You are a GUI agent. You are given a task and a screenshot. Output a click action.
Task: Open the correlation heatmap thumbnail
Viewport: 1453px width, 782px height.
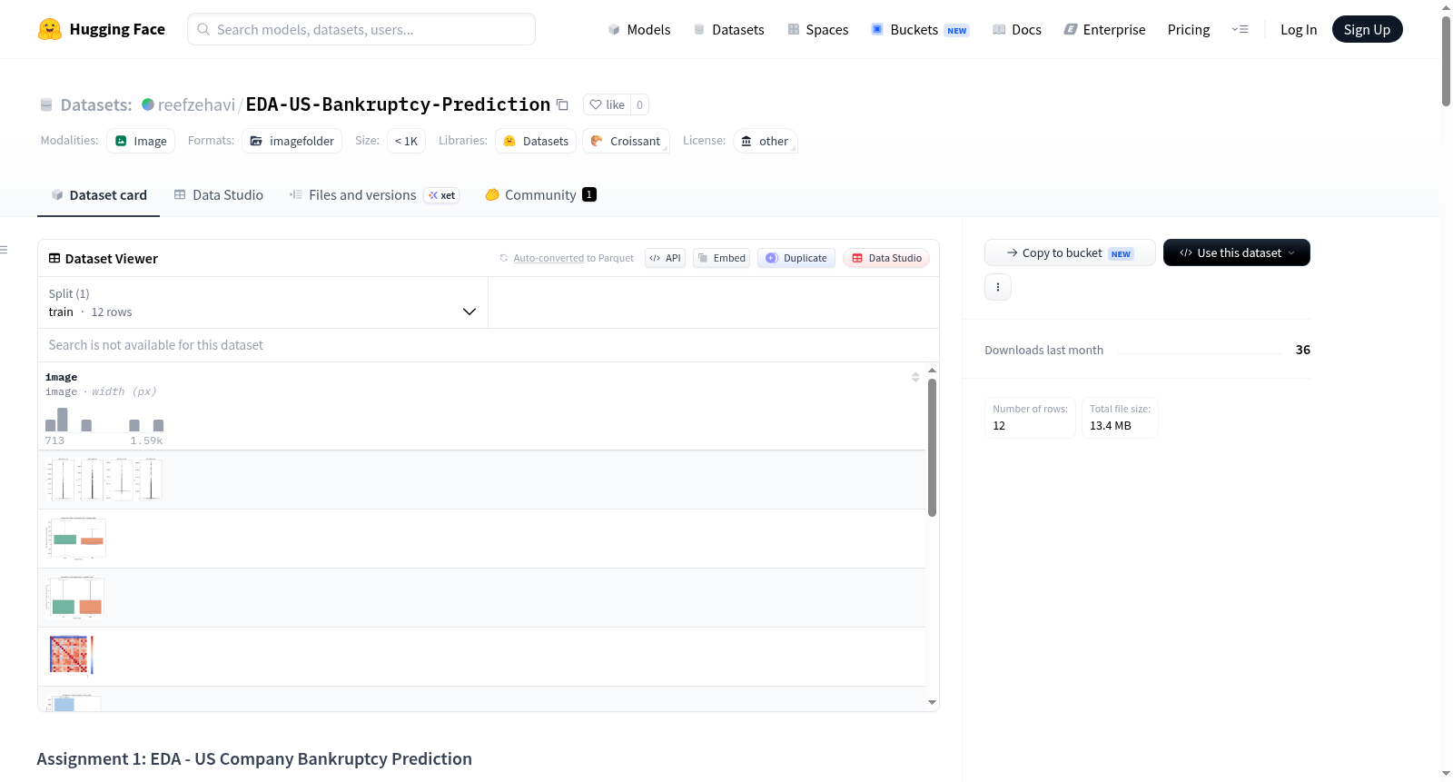point(70,655)
